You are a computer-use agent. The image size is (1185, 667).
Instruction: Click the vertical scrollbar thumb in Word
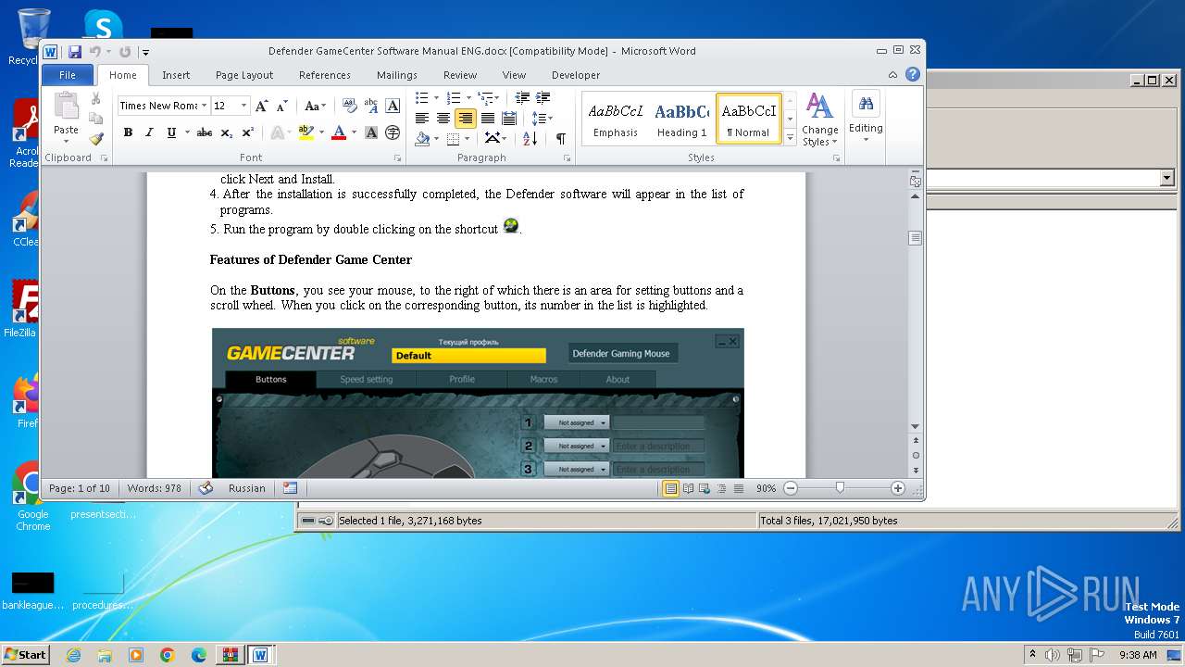point(916,238)
